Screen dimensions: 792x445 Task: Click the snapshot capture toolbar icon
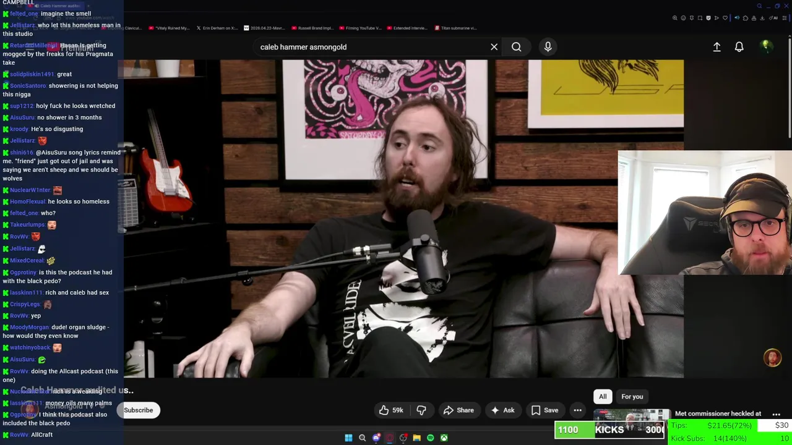coord(700,18)
